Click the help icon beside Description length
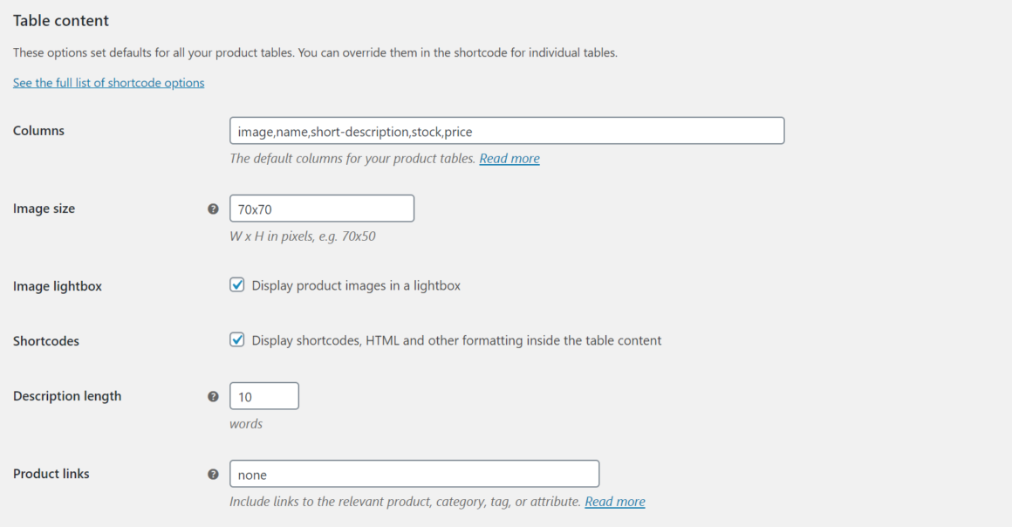The image size is (1012, 527). [213, 396]
